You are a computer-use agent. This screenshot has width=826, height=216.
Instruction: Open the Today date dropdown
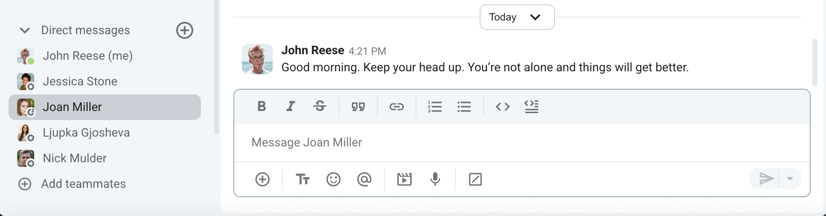click(517, 17)
